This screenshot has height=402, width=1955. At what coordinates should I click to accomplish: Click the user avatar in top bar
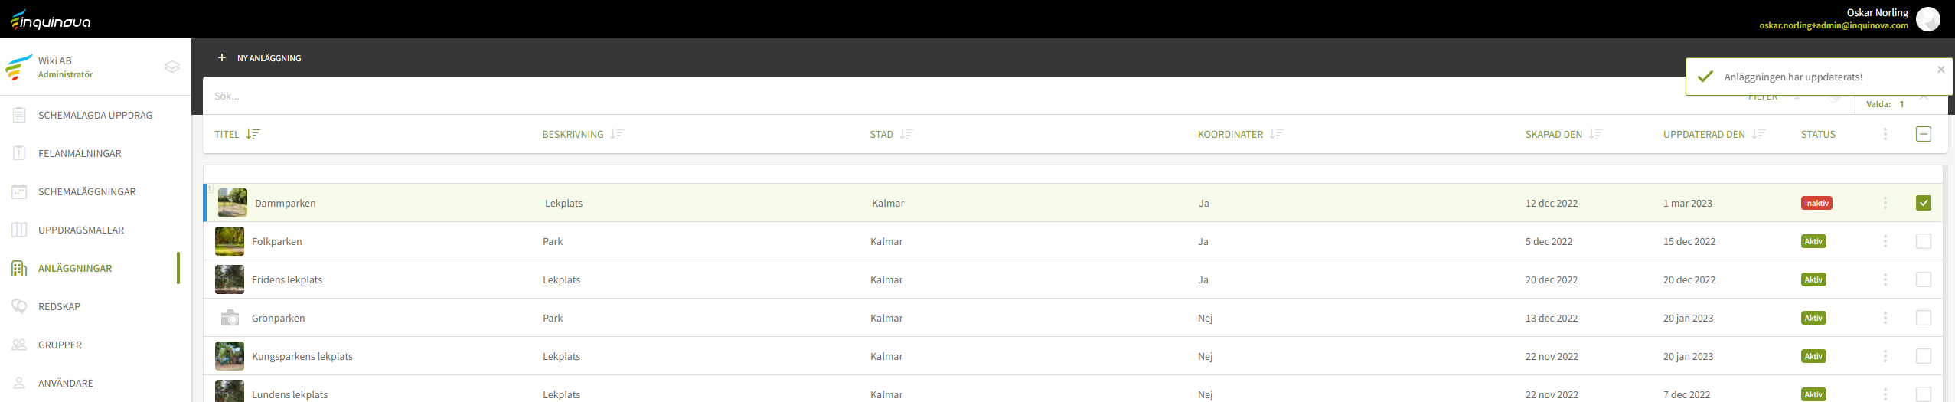[x=1927, y=19]
